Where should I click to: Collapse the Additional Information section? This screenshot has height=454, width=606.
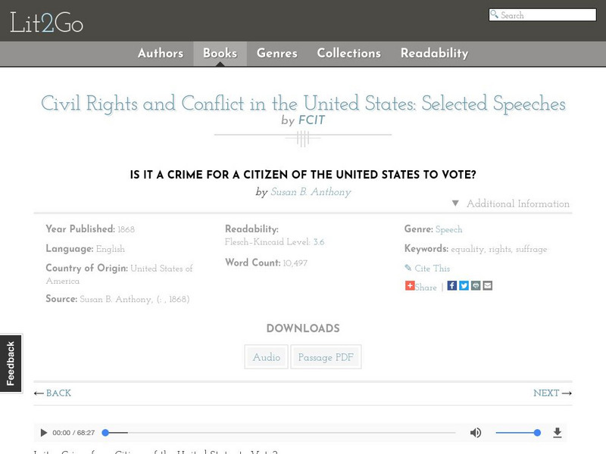(511, 204)
